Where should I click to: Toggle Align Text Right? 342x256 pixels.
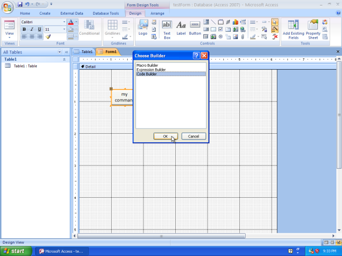click(39, 37)
